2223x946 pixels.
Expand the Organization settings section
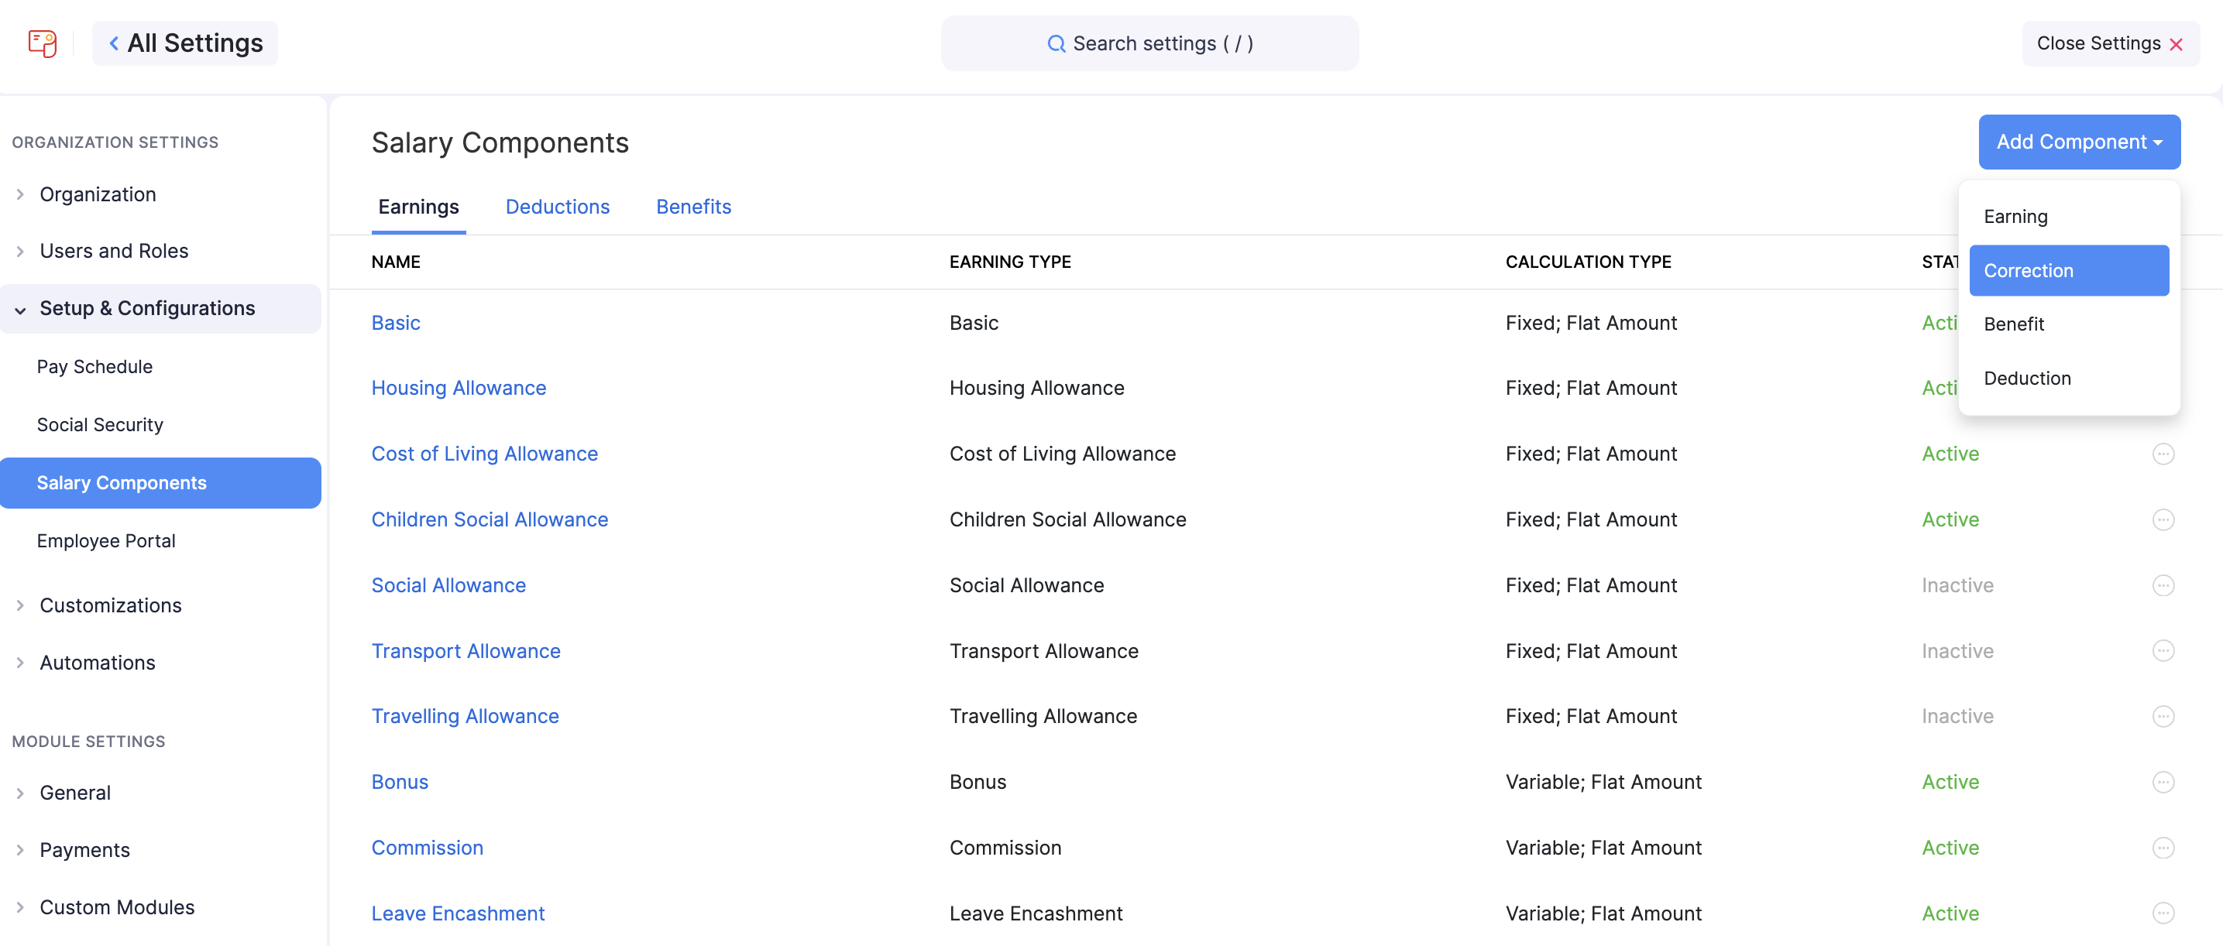click(98, 194)
